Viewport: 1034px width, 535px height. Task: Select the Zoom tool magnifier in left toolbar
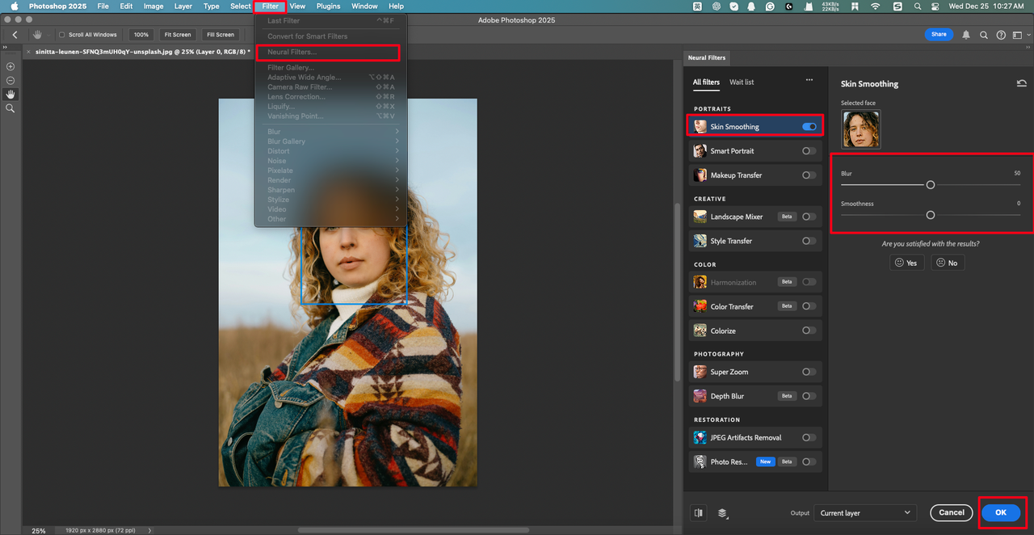(11, 107)
